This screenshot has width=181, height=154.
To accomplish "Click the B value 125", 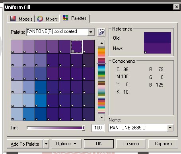I will pyautogui.click(x=160, y=85).
